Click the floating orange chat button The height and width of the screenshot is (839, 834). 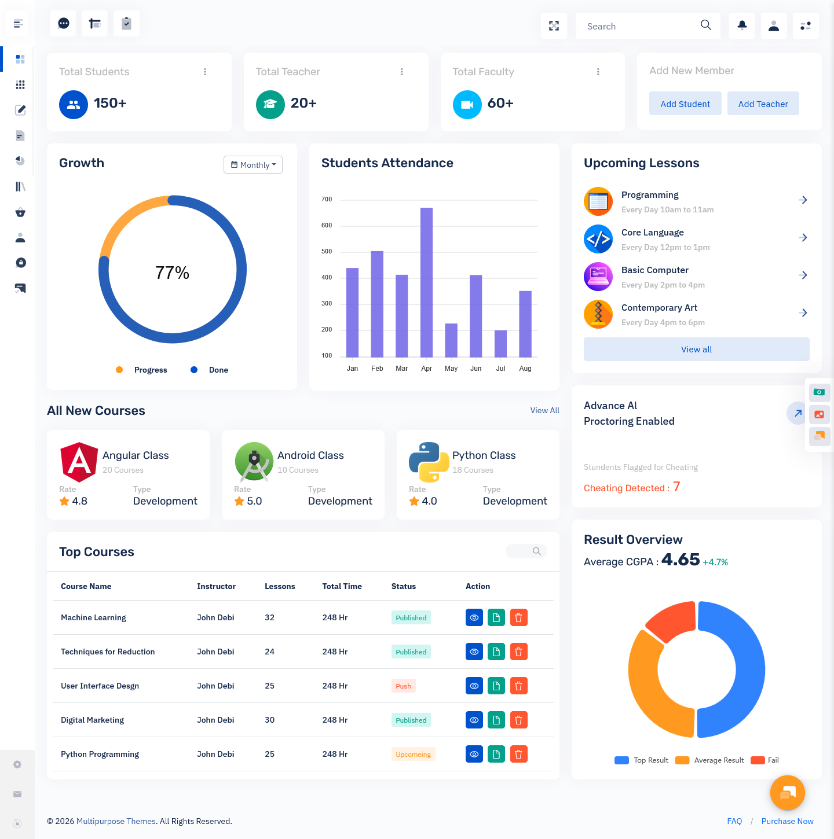[x=787, y=793]
